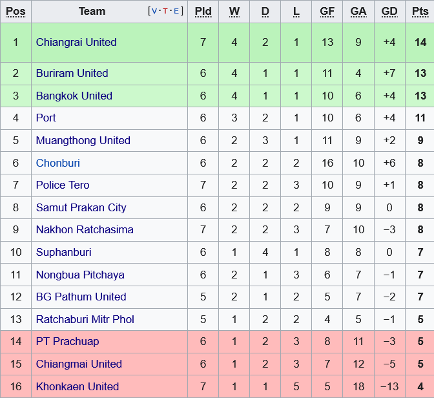The height and width of the screenshot is (398, 434).
Task: Open Samut Prakan City page
Action: 81,207
